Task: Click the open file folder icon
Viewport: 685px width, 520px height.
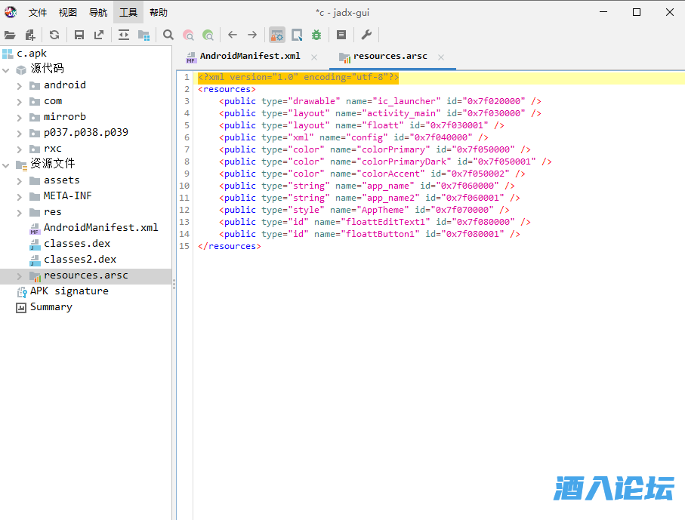Action: [10, 35]
